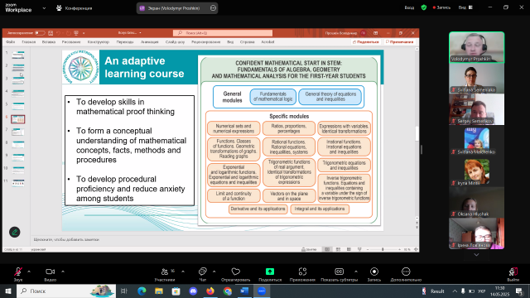
Task: Unmute microphone in Zoom toolbar
Action: pos(18,272)
